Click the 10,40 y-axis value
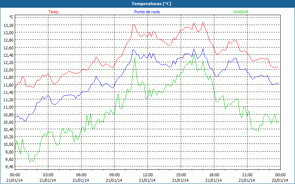This screenshot has height=184, width=295. coord(8,129)
